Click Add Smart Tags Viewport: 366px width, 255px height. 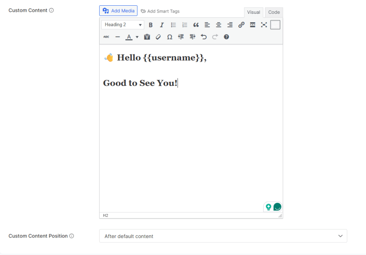point(160,11)
